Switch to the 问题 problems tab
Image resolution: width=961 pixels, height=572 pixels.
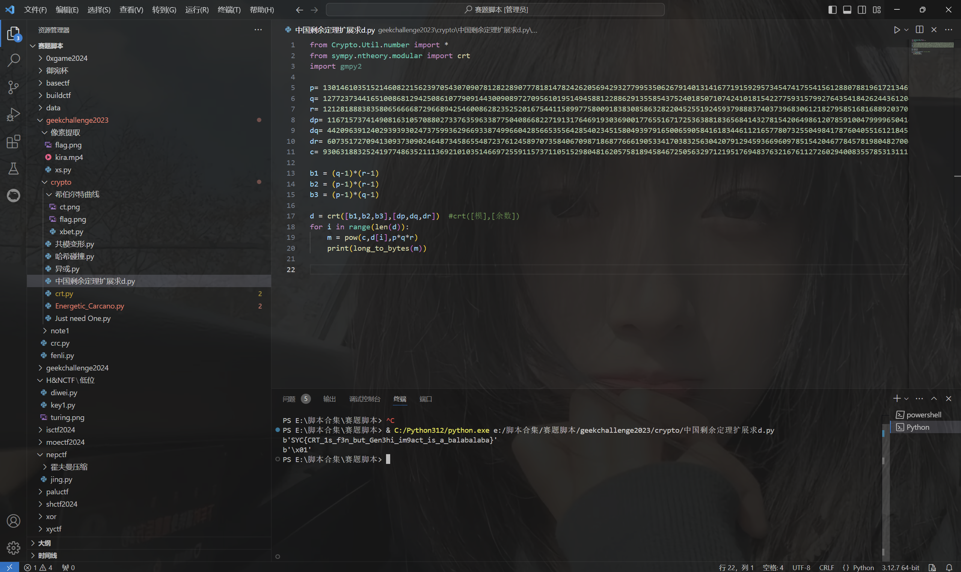pyautogui.click(x=289, y=399)
